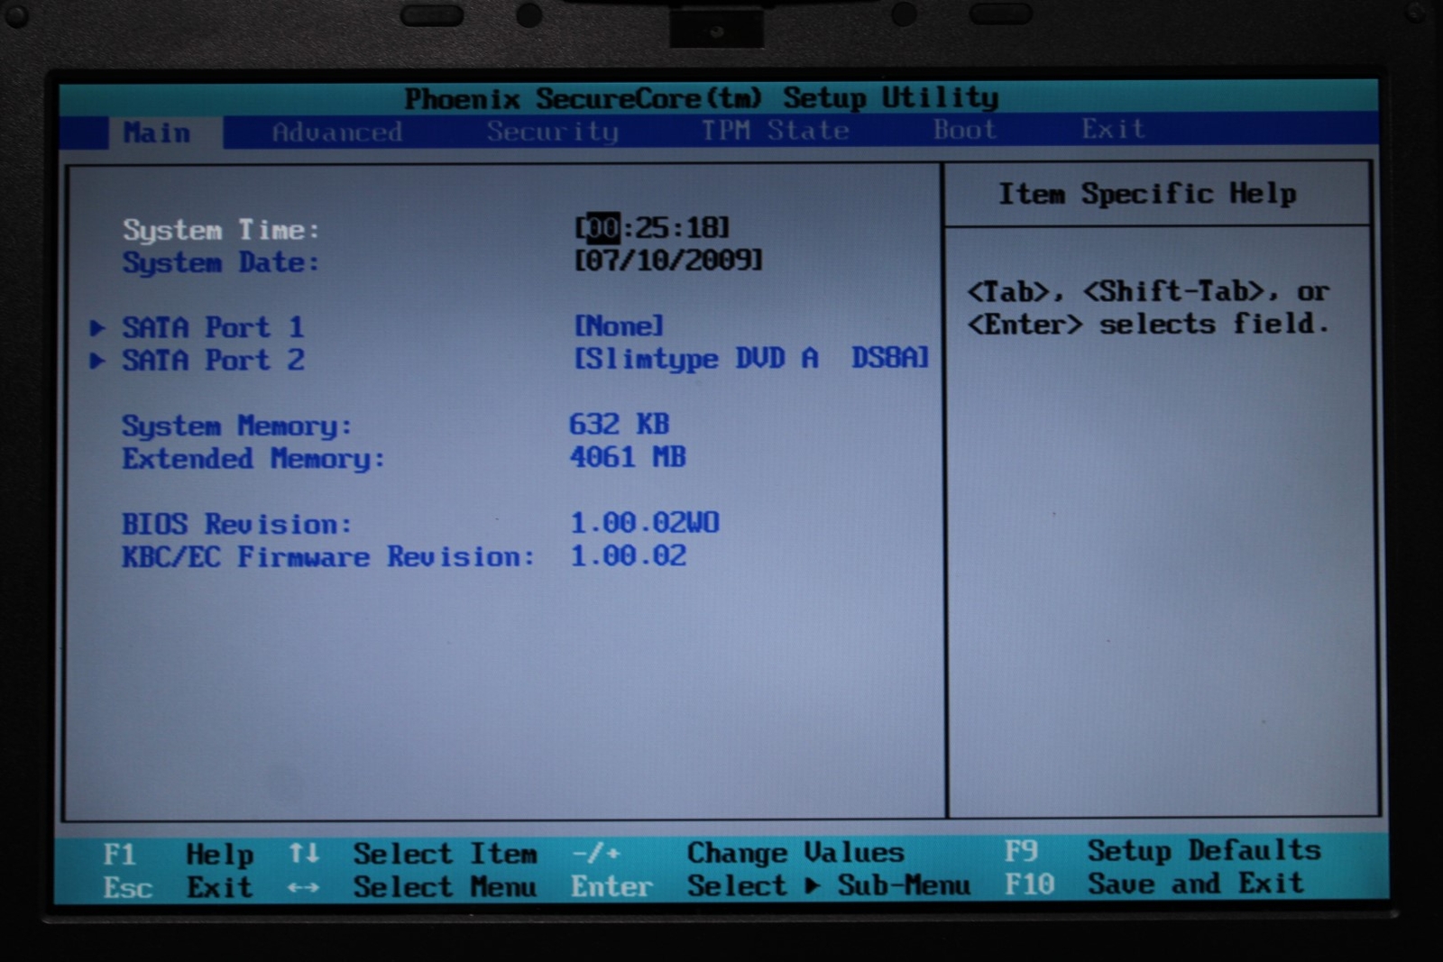The image size is (1443, 962).
Task: Click the 4061 MB value
Action: tap(628, 457)
